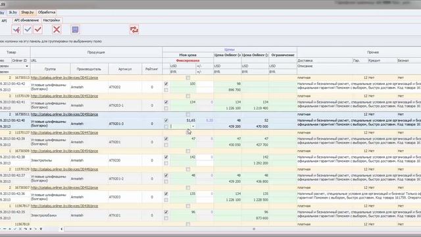The width and height of the screenshot is (421, 237).
Task: Open the status filter combo under Товар
Action: [27, 66]
